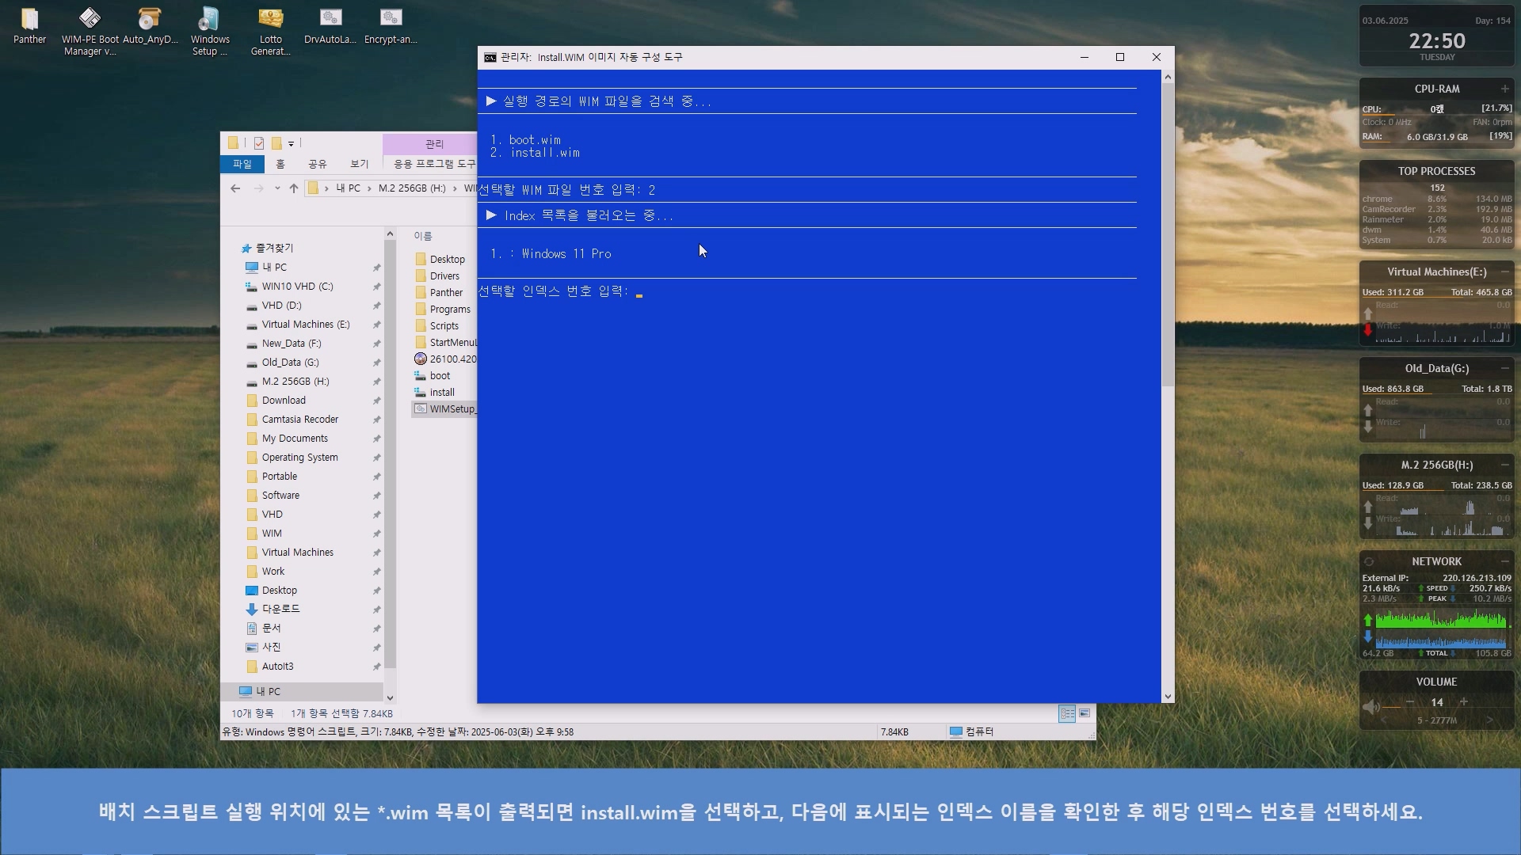Open the quick access toolbar customize dropdown

click(x=292, y=144)
